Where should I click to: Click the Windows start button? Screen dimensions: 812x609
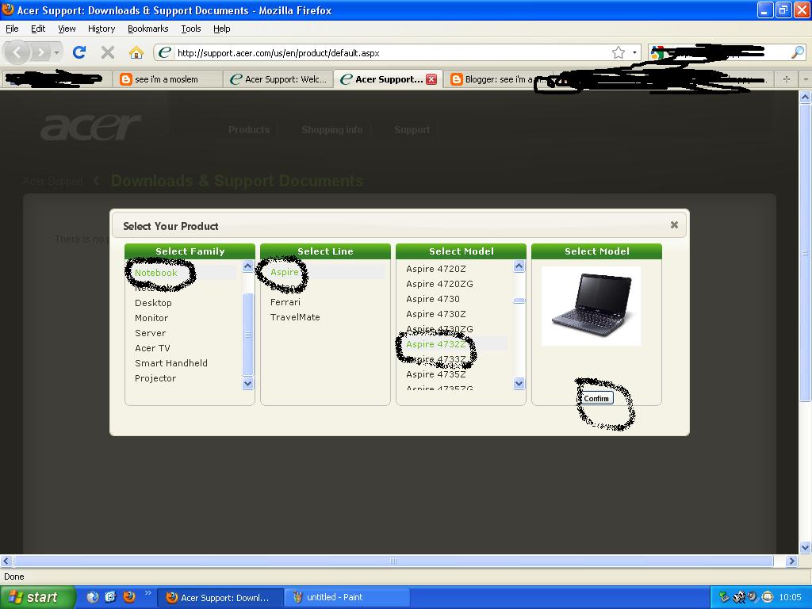tap(37, 598)
